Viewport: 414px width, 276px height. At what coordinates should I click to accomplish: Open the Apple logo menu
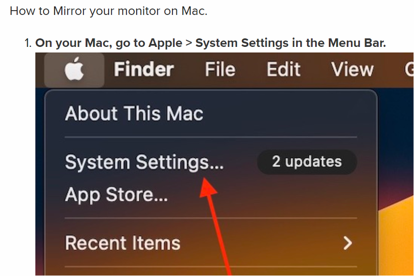coord(74,69)
